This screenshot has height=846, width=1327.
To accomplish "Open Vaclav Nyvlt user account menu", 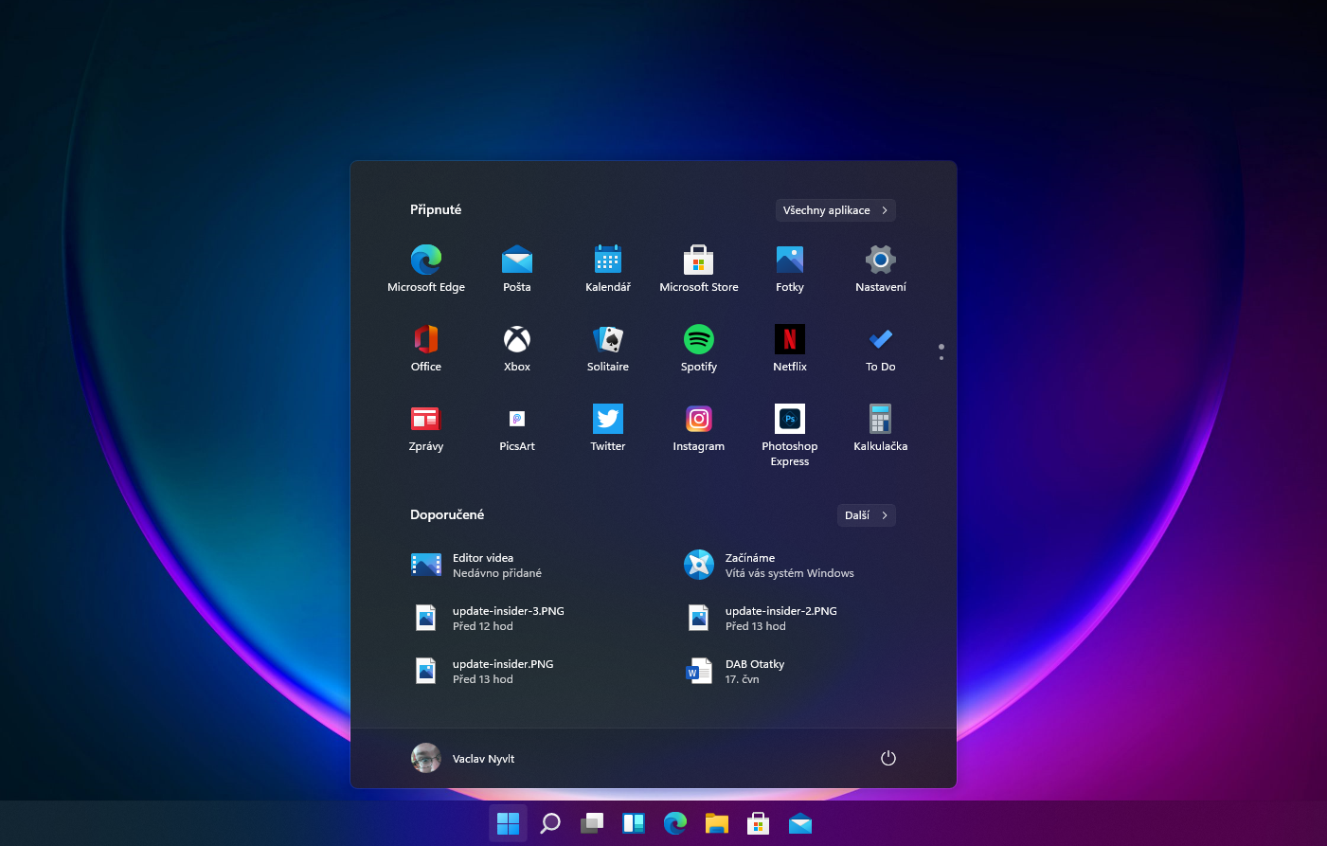I will tap(464, 758).
